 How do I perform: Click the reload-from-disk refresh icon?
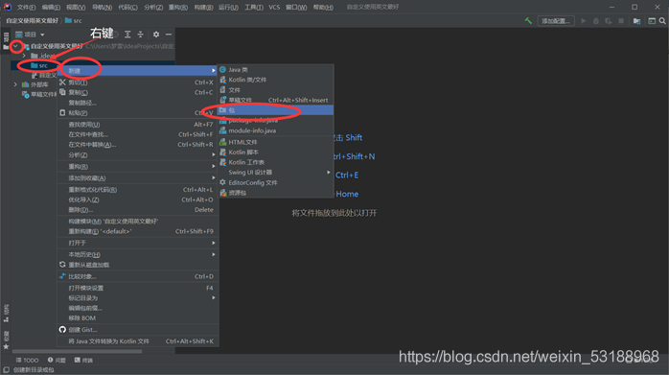click(62, 265)
